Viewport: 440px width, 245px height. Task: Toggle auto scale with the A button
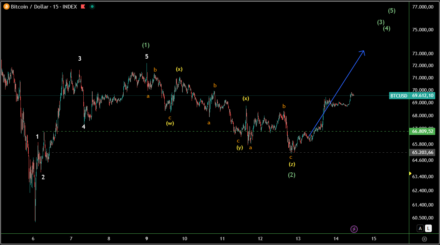[x=420, y=229]
